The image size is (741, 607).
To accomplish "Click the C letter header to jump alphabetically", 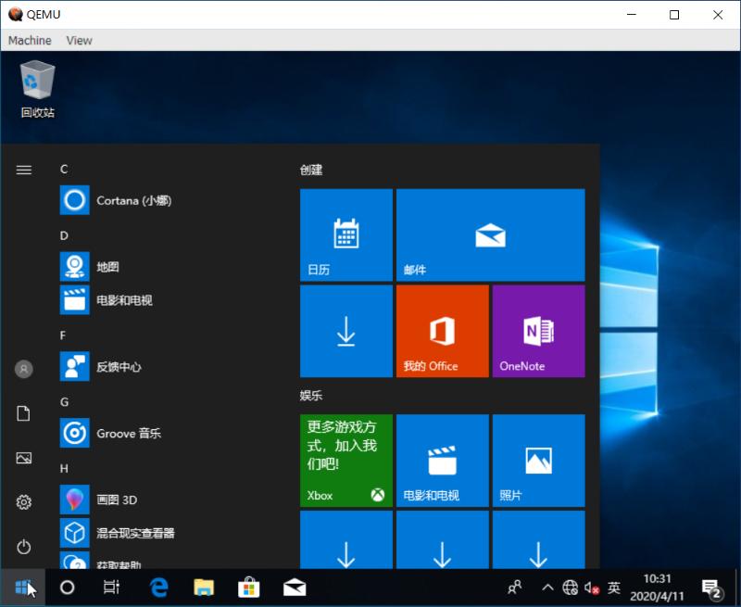I will 63,170.
